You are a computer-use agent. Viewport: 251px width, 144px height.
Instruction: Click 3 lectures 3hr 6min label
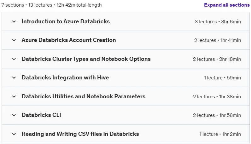click(x=218, y=22)
